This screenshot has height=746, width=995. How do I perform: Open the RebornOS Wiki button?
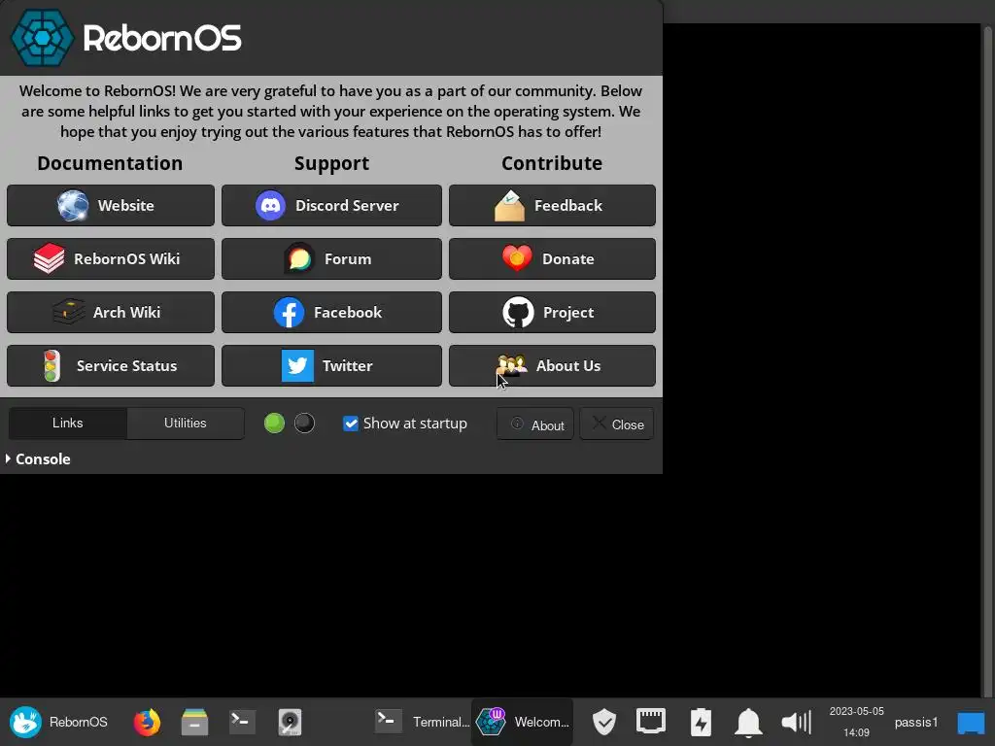[x=111, y=258]
